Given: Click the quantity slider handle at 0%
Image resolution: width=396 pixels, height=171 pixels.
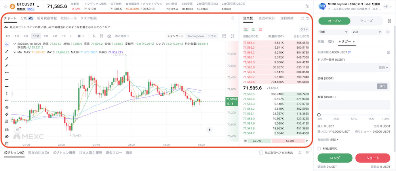Looking at the screenshot, I should coord(319,115).
